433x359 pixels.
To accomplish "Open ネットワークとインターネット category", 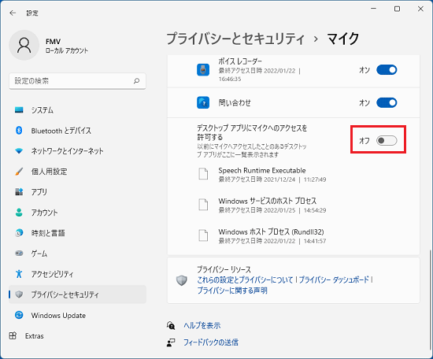I will (77, 151).
